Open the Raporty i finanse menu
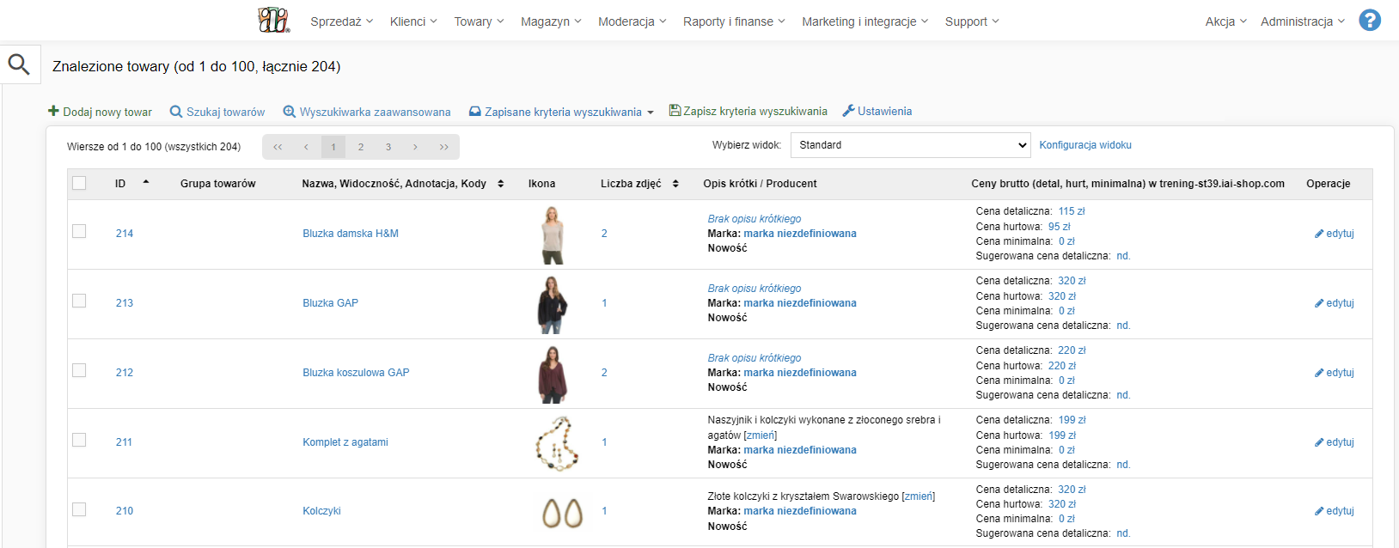1399x548 pixels. [x=733, y=21]
